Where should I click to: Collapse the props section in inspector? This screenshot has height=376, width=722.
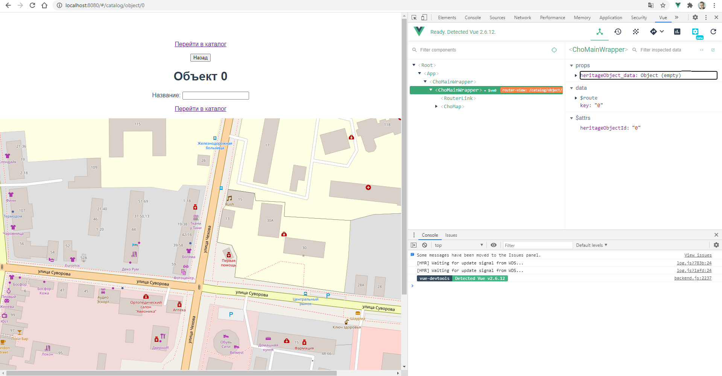pyautogui.click(x=572, y=65)
